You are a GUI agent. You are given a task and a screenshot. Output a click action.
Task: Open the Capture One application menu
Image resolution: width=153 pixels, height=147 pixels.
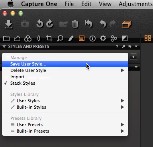[39, 4]
